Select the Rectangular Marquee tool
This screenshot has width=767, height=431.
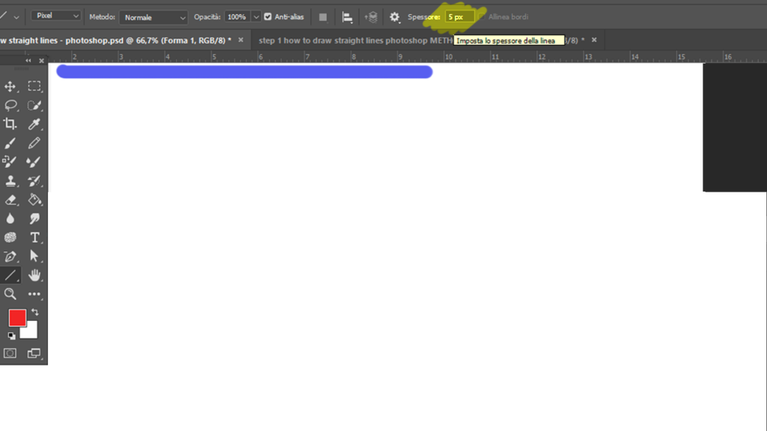click(x=34, y=87)
